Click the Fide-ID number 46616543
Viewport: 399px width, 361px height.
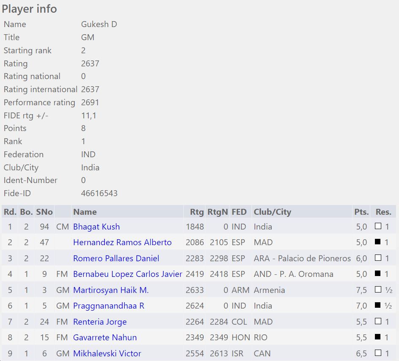point(99,193)
